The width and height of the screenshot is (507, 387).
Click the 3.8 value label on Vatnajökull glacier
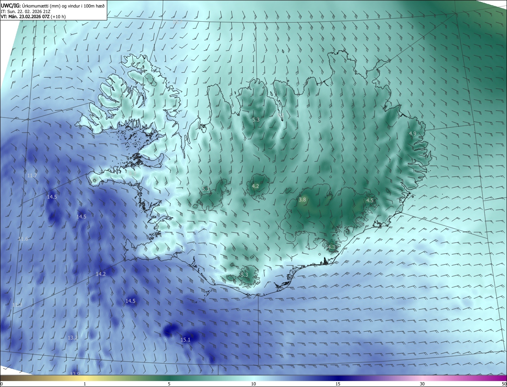(302, 200)
